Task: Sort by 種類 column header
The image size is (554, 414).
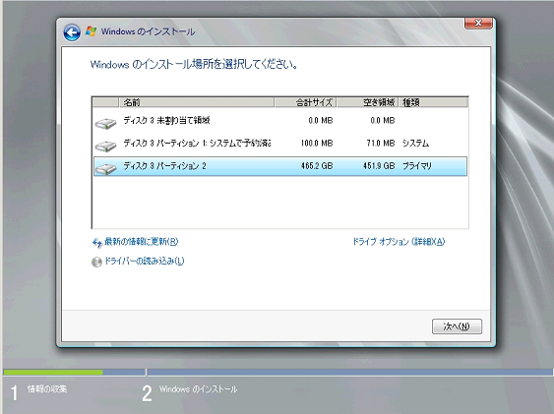Action: coord(433,102)
